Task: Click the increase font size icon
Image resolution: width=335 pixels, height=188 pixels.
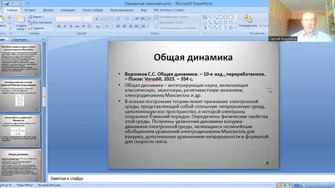Action: click(x=96, y=19)
